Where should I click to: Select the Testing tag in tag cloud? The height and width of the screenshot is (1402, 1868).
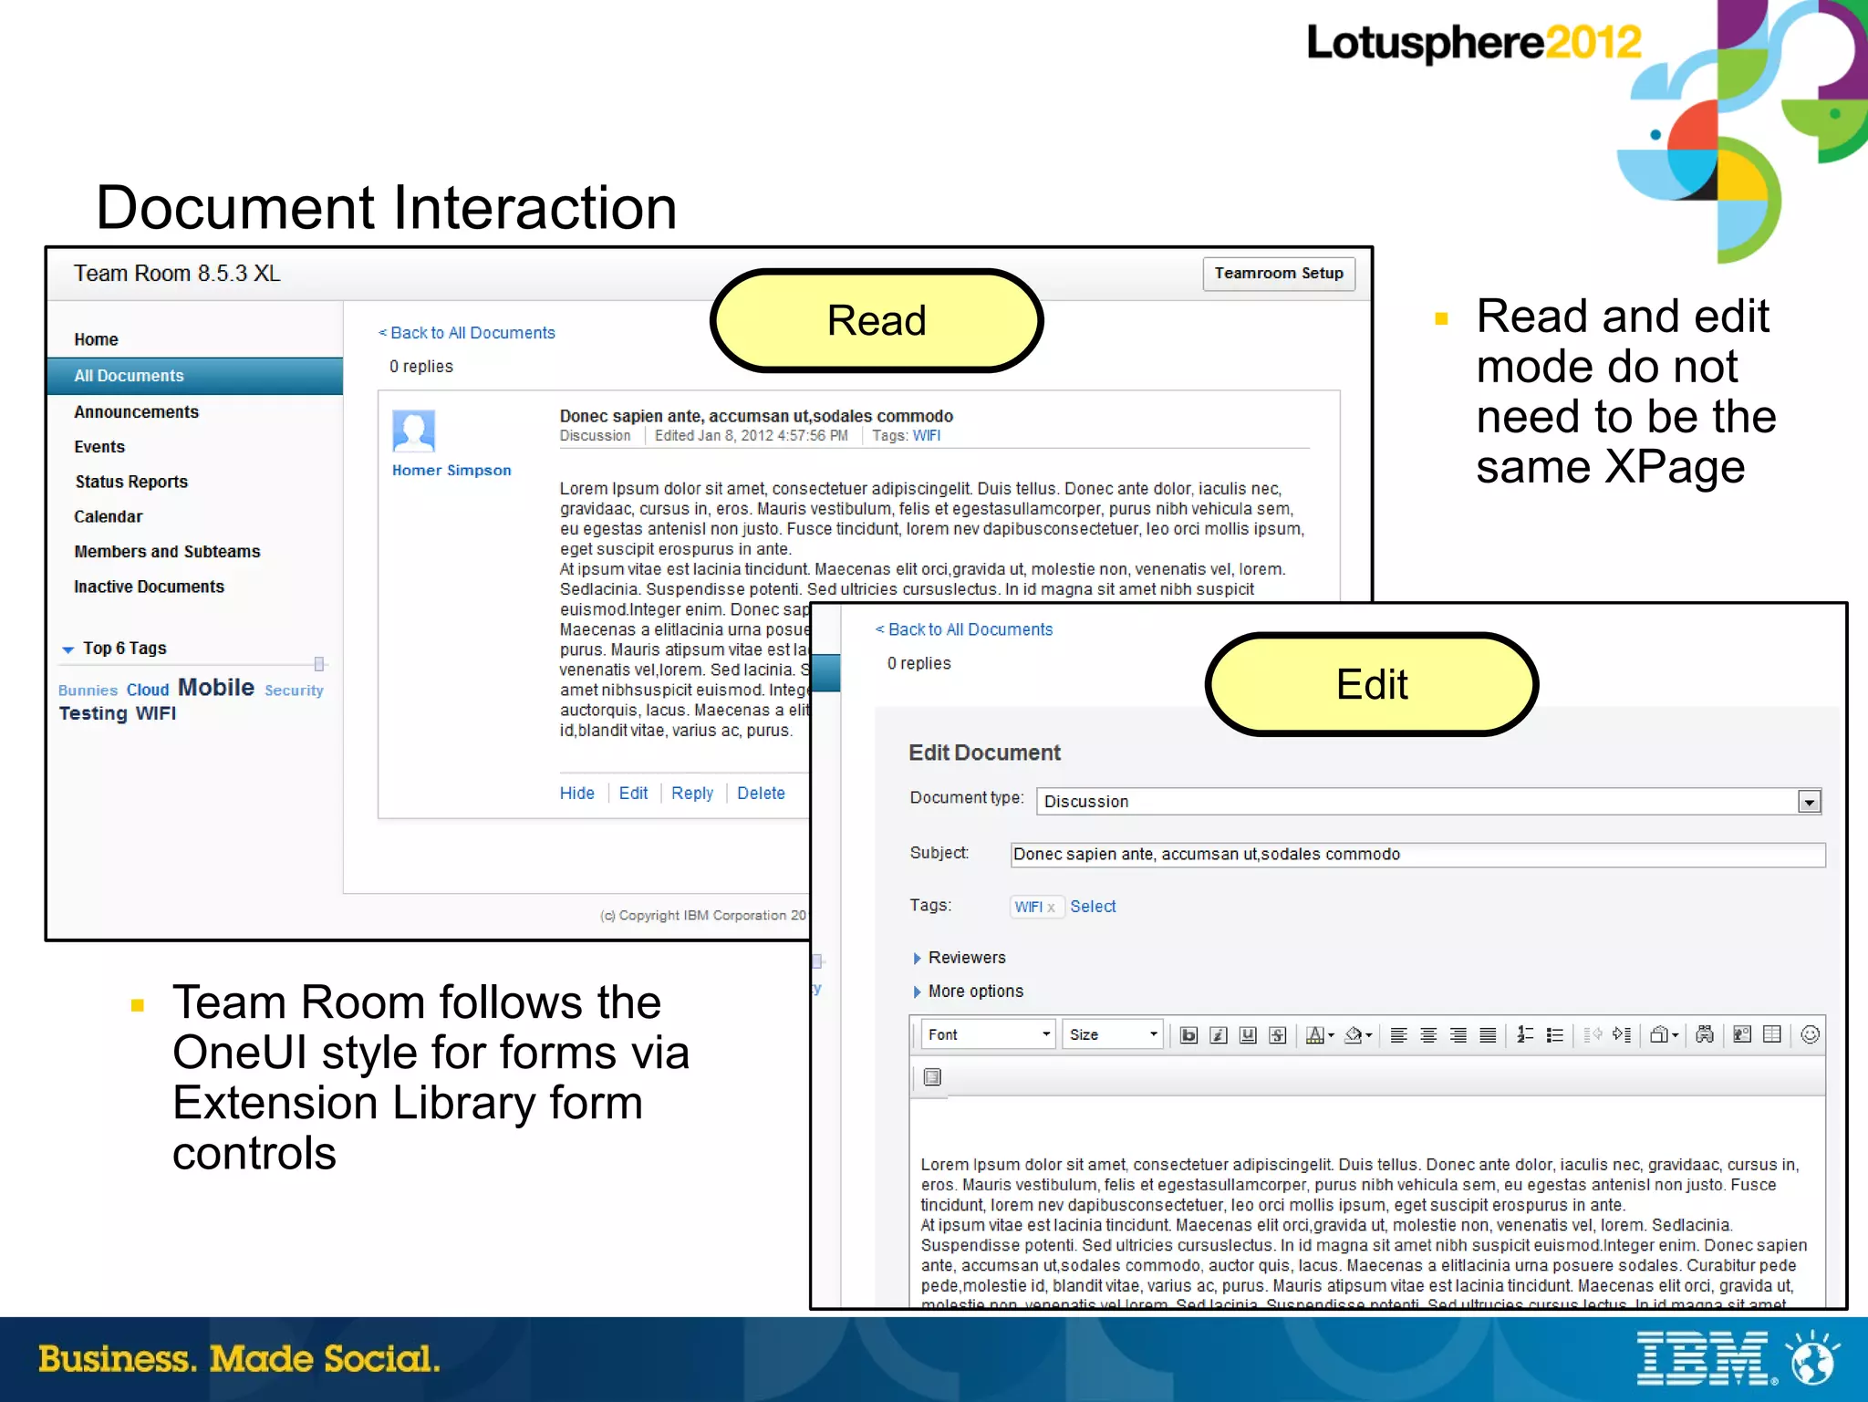tap(93, 713)
